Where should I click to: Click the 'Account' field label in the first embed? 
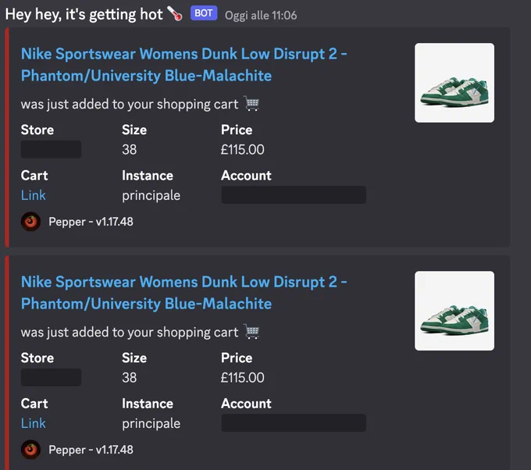pyautogui.click(x=246, y=176)
